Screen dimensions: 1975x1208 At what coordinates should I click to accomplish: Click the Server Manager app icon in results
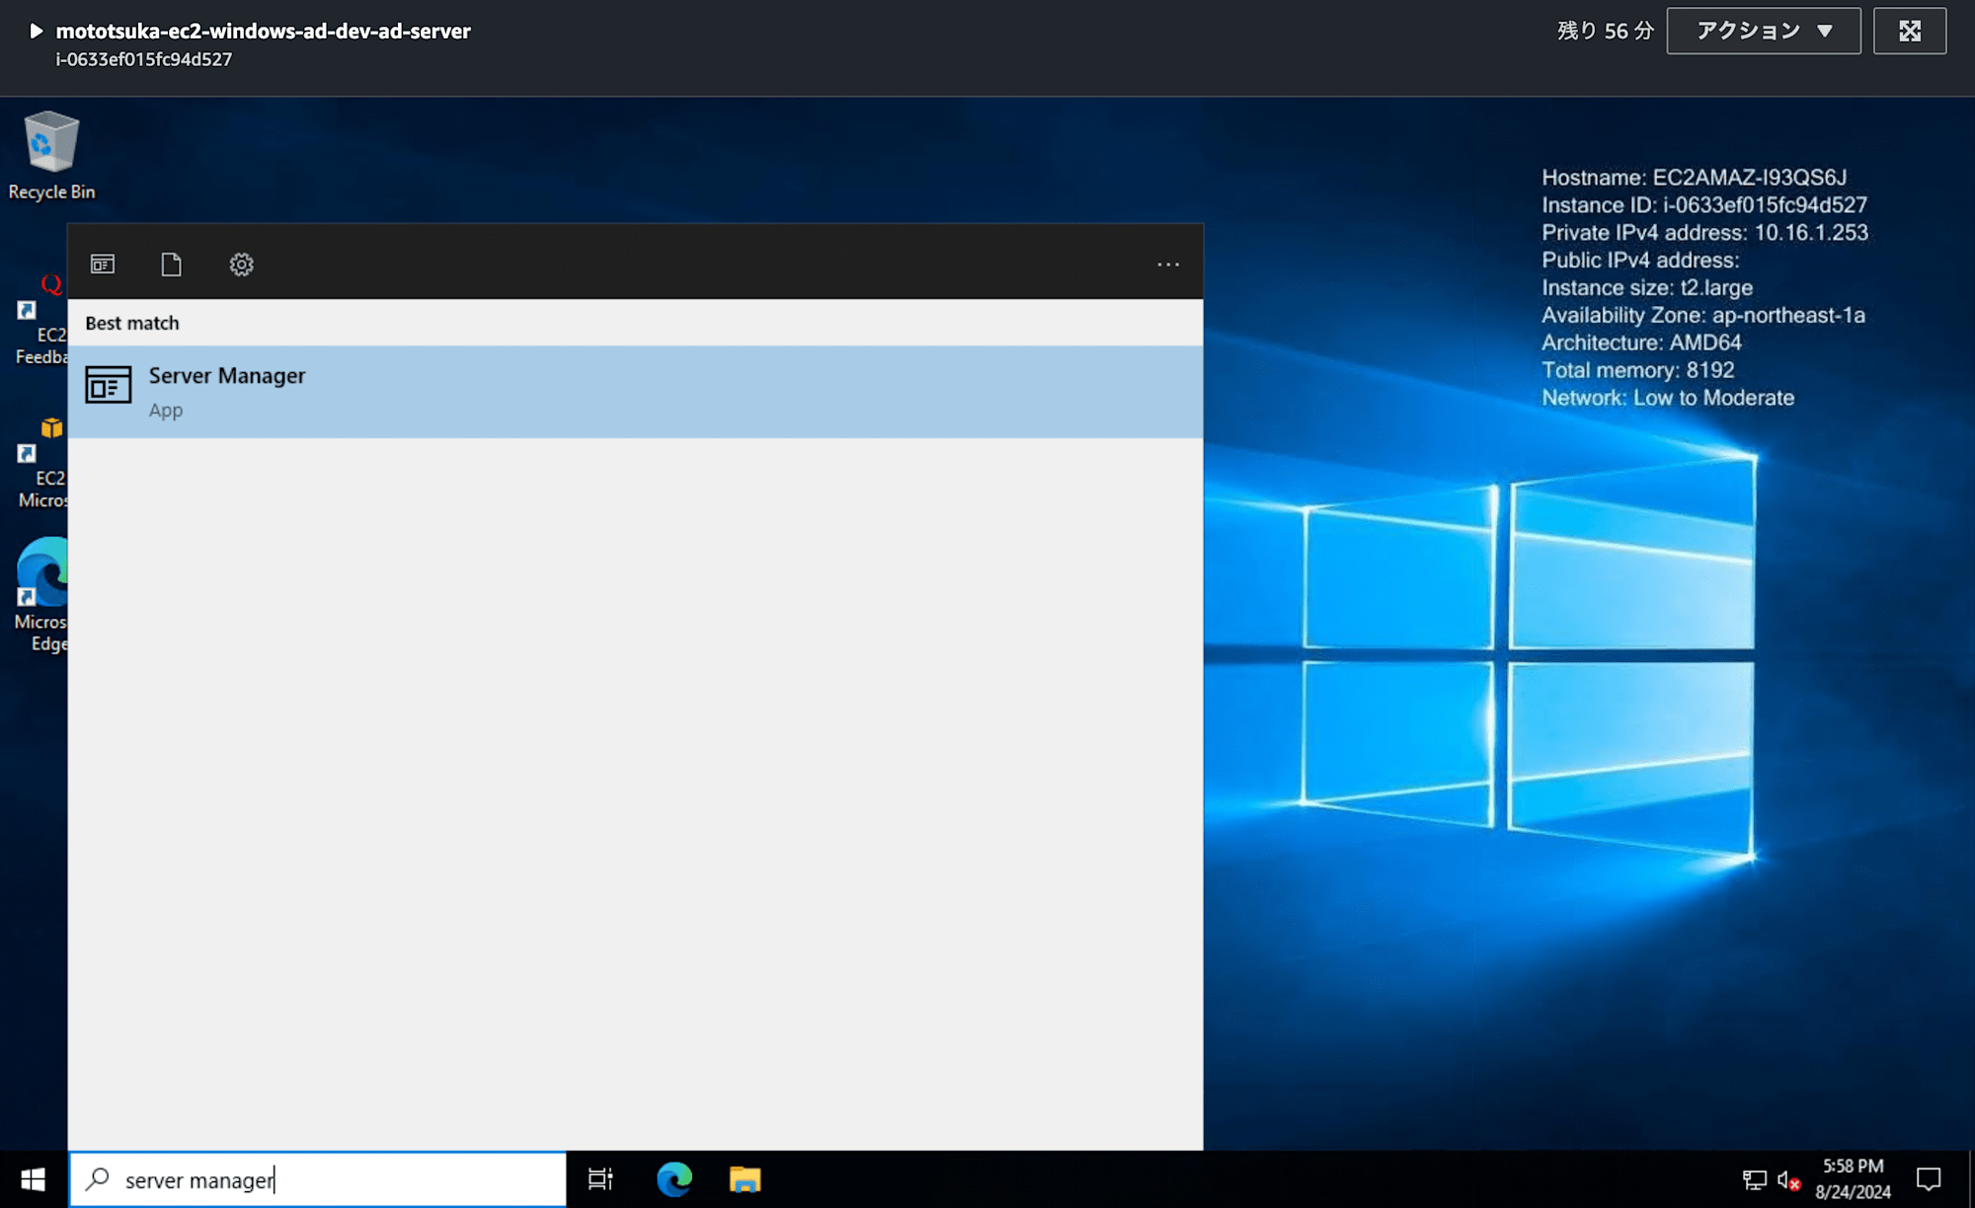coord(109,385)
